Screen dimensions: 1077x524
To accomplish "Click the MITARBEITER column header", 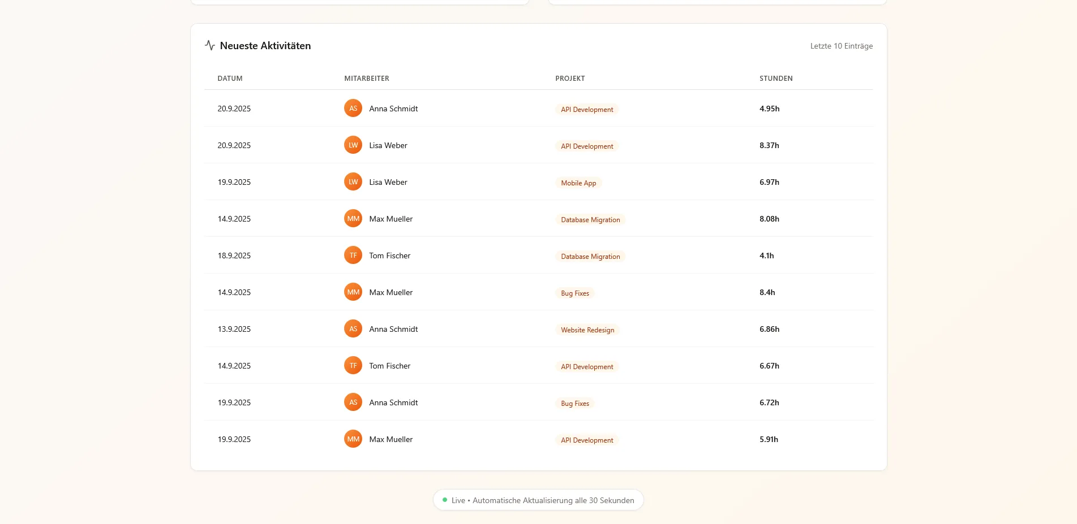I will [367, 79].
